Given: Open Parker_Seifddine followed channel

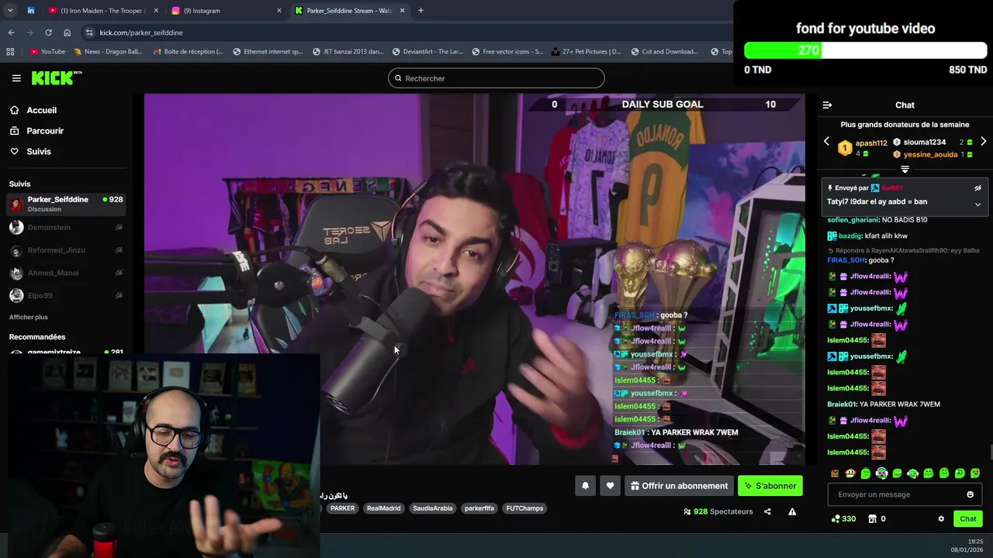Looking at the screenshot, I should click(x=66, y=204).
